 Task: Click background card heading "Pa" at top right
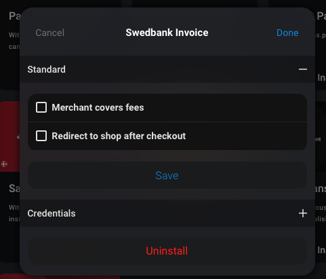click(x=321, y=16)
